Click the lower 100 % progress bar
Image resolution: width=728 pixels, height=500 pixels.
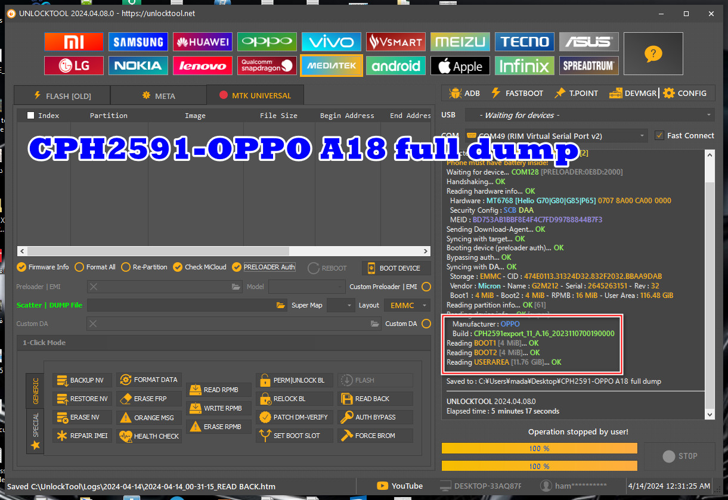coord(540,466)
